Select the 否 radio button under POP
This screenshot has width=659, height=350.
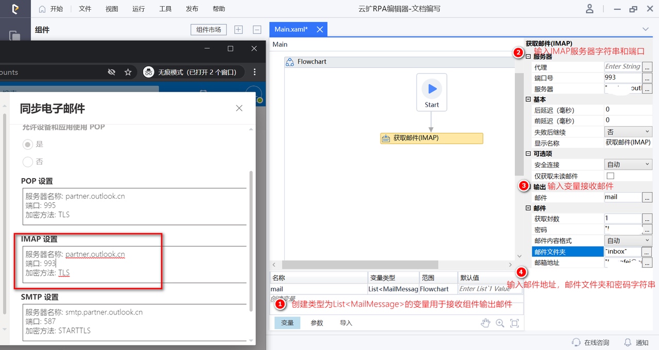tap(28, 162)
